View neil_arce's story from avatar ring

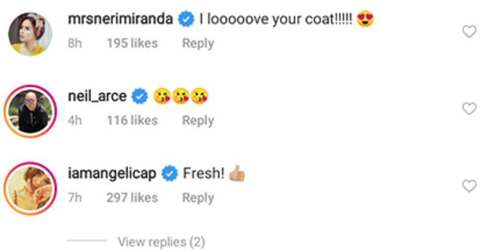pos(30,111)
